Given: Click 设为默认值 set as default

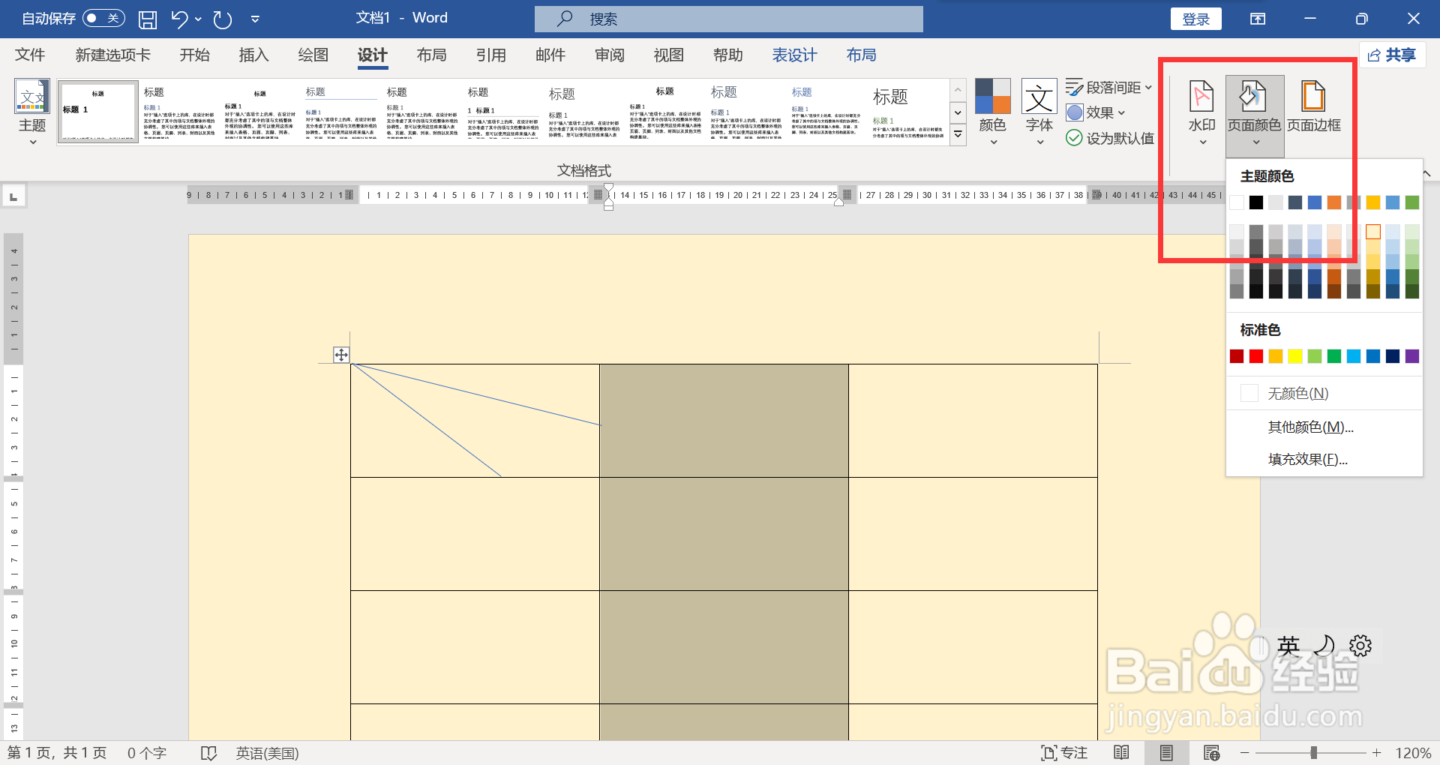Looking at the screenshot, I should click(x=1110, y=138).
